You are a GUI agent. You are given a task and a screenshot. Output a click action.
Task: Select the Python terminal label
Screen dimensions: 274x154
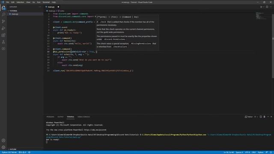coord(249,117)
